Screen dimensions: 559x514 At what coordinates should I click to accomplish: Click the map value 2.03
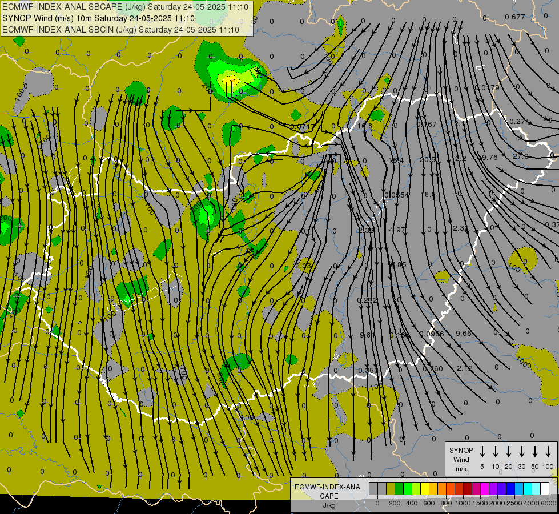point(303,266)
